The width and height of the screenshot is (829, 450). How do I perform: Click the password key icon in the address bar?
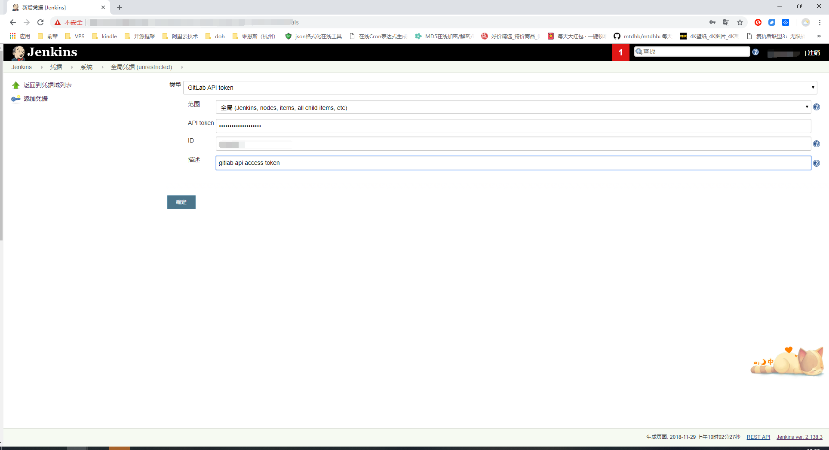712,22
